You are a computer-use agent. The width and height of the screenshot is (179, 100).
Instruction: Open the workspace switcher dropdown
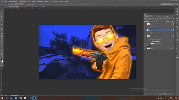[169, 4]
